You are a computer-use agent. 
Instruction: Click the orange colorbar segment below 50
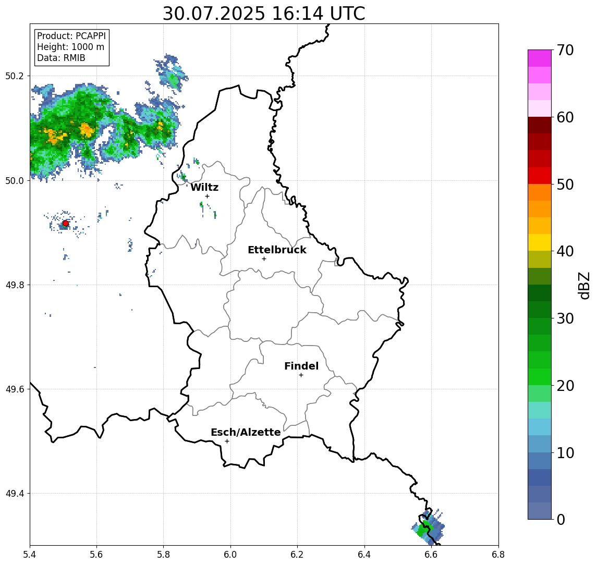[x=540, y=192]
